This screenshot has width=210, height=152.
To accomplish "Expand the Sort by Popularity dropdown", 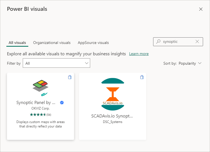I will [190, 63].
